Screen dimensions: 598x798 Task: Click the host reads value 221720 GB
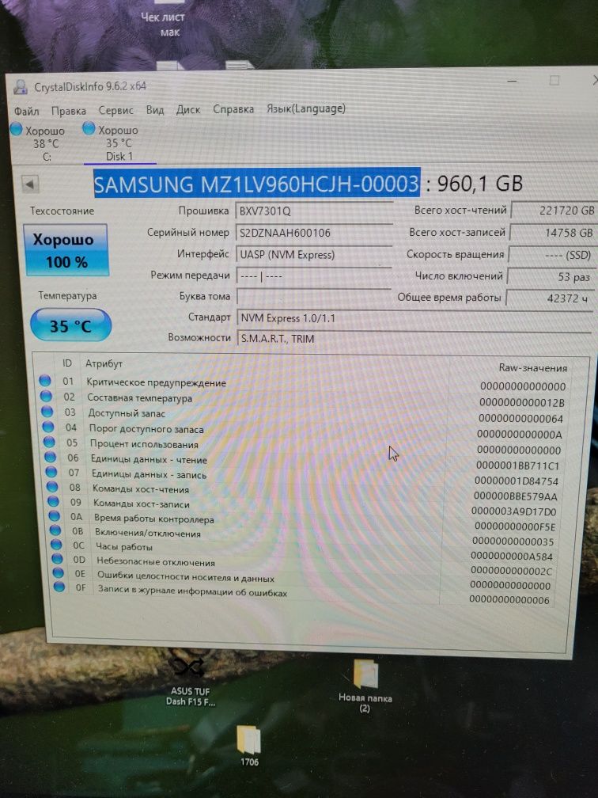click(553, 211)
